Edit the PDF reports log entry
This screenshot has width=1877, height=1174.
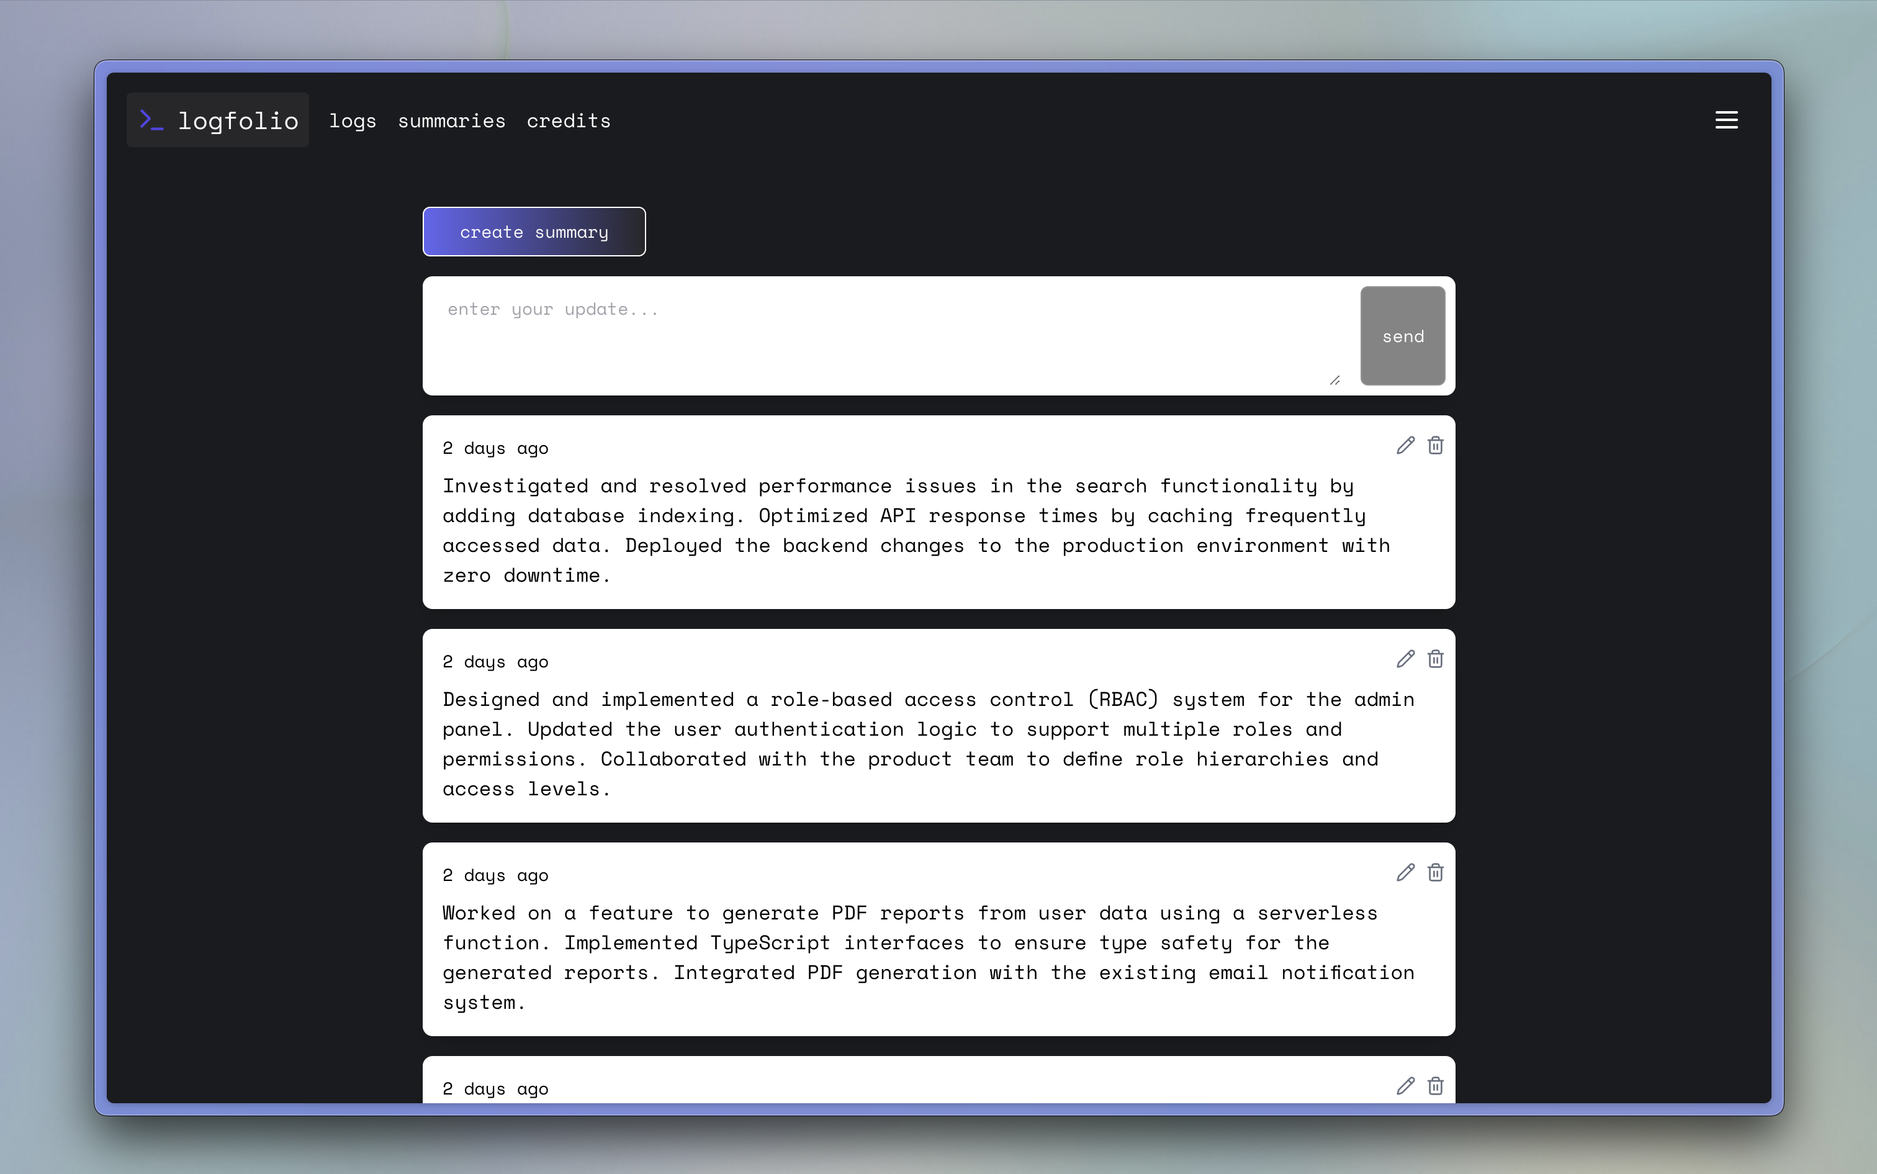coord(1405,873)
